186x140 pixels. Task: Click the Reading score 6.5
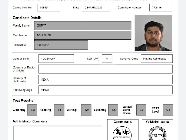click(59, 110)
